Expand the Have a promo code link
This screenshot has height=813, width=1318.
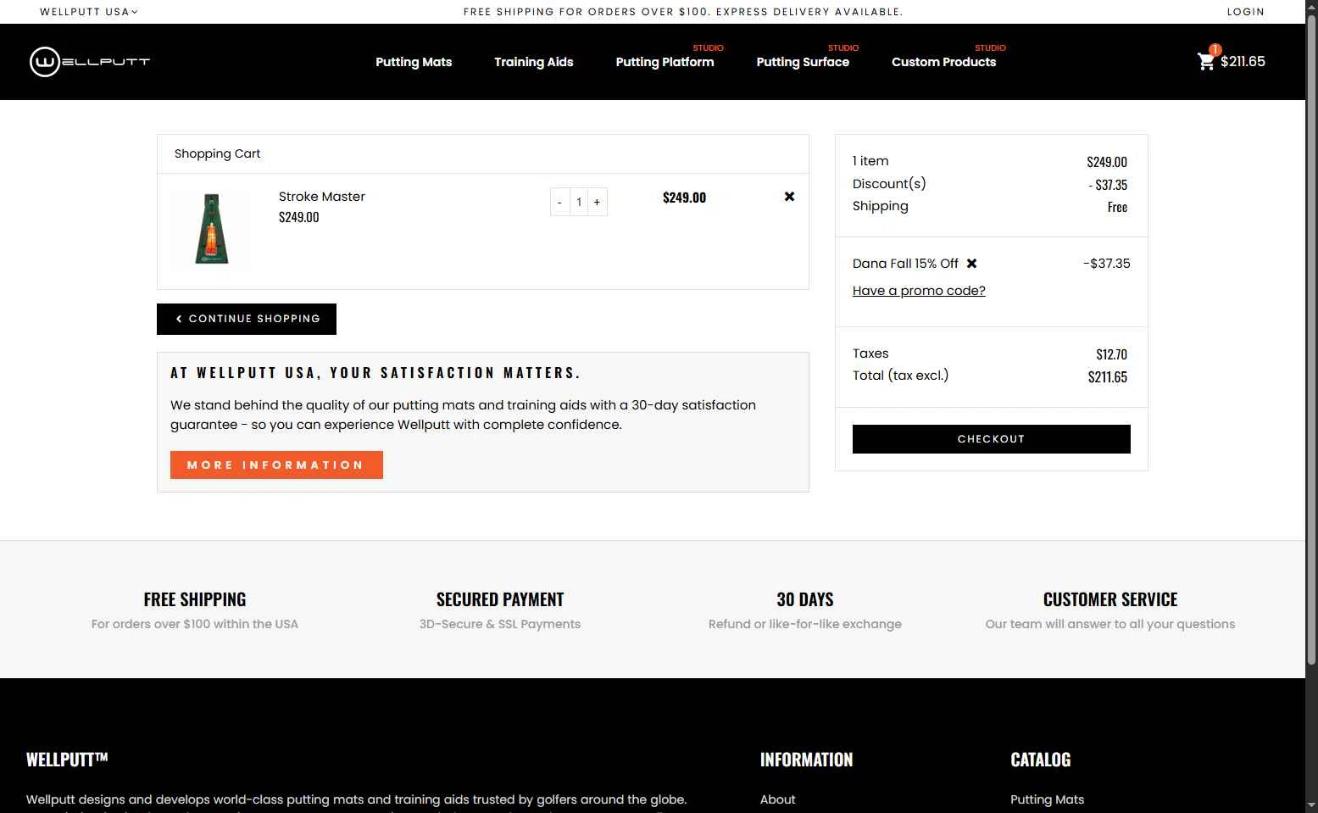coord(919,291)
